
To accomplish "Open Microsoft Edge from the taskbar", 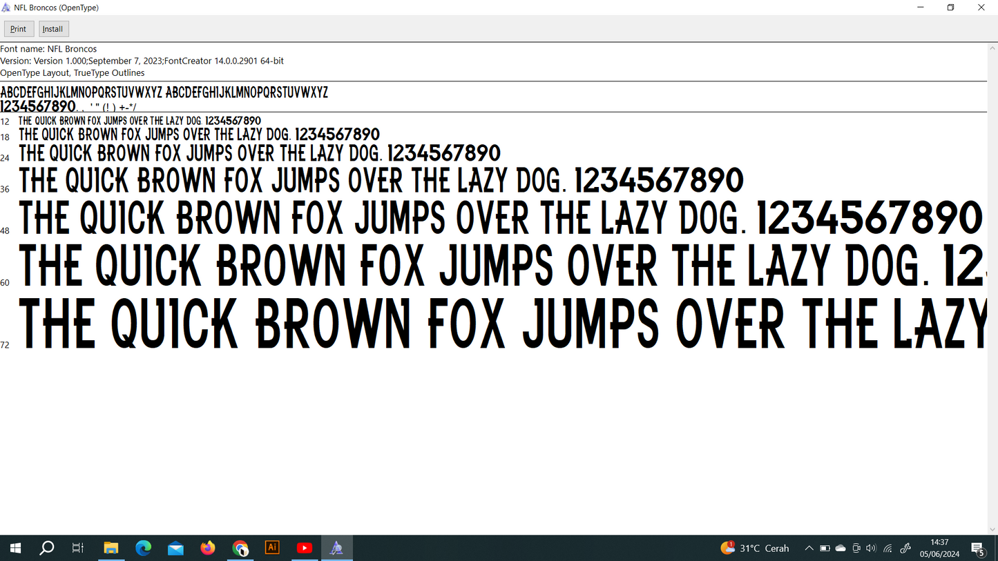I will click(x=144, y=548).
